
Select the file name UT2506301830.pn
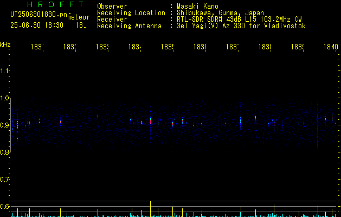[x=38, y=15]
